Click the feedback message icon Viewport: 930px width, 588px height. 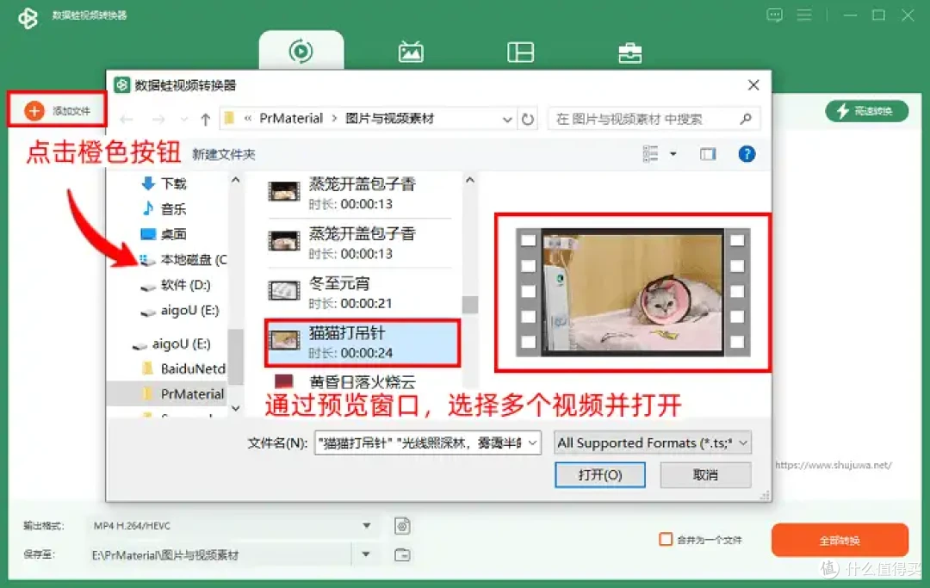774,15
